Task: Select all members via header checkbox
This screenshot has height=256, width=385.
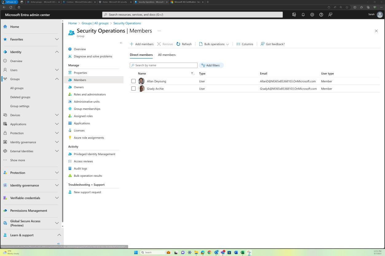Action: [133, 73]
